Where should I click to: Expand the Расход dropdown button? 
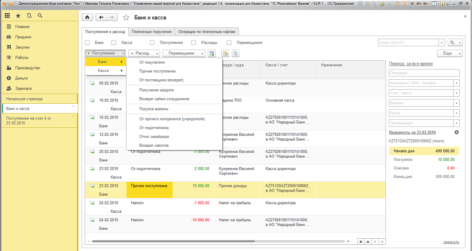(144, 53)
